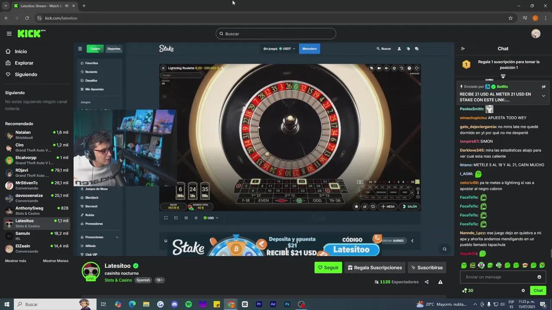Open the USD display currency dropdown
Screen dimensions: 552x310
coord(211,218)
